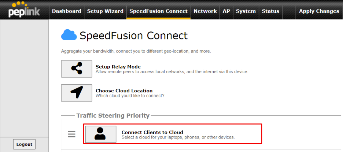This screenshot has width=346, height=159.
Task: Click the Connect Clients to Cloud title
Action: point(152,132)
